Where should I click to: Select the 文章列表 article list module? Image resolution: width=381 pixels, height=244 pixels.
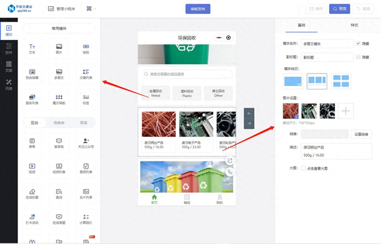(86, 74)
